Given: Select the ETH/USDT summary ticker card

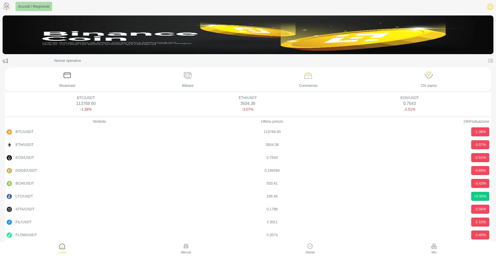Looking at the screenshot, I should [x=247, y=104].
